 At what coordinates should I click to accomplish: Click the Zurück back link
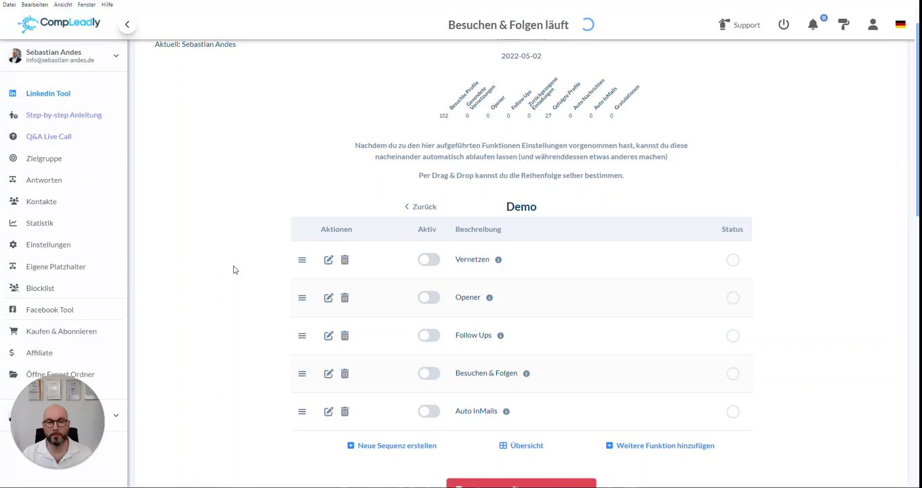[x=420, y=207]
